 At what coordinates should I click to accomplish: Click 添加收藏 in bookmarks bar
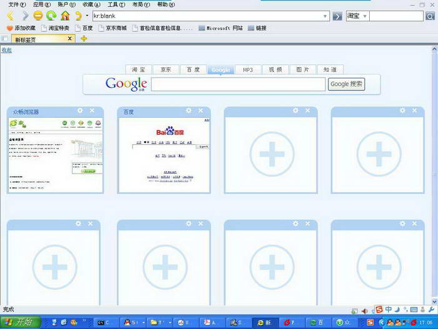(21, 28)
